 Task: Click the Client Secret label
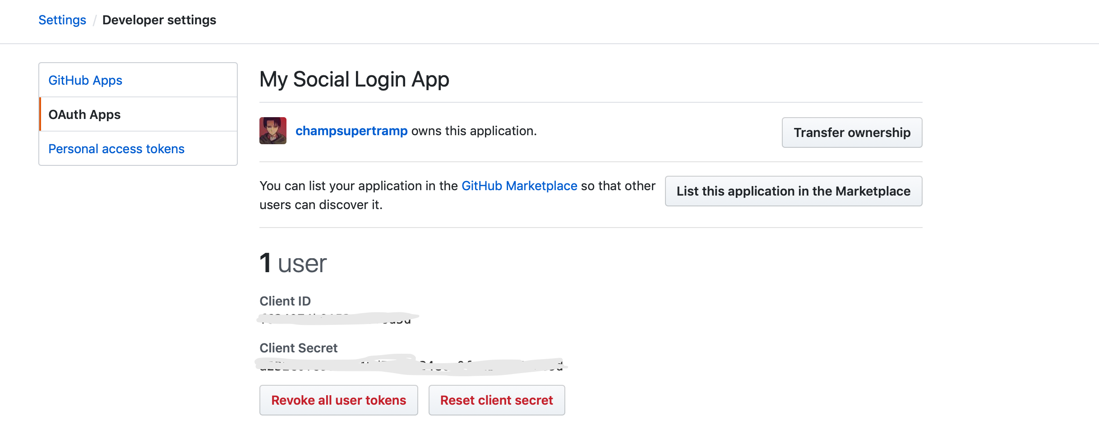[x=299, y=348]
